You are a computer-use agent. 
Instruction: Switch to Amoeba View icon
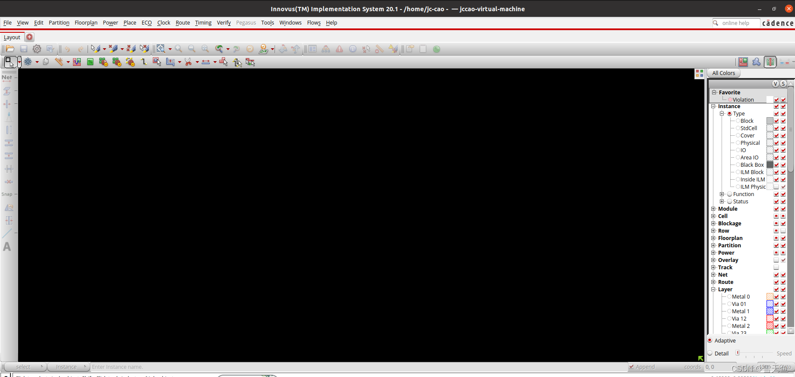click(757, 62)
